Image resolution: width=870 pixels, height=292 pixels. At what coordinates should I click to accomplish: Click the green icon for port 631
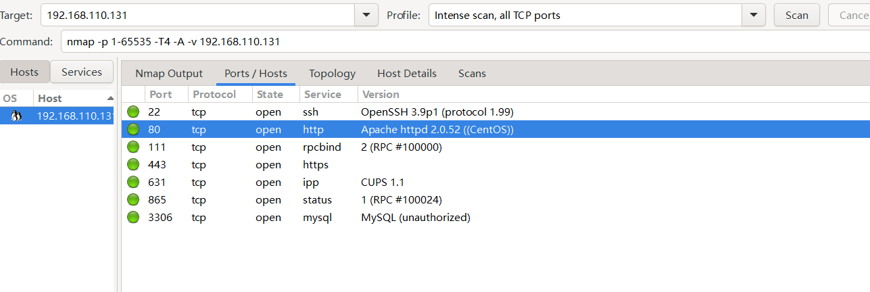click(132, 182)
